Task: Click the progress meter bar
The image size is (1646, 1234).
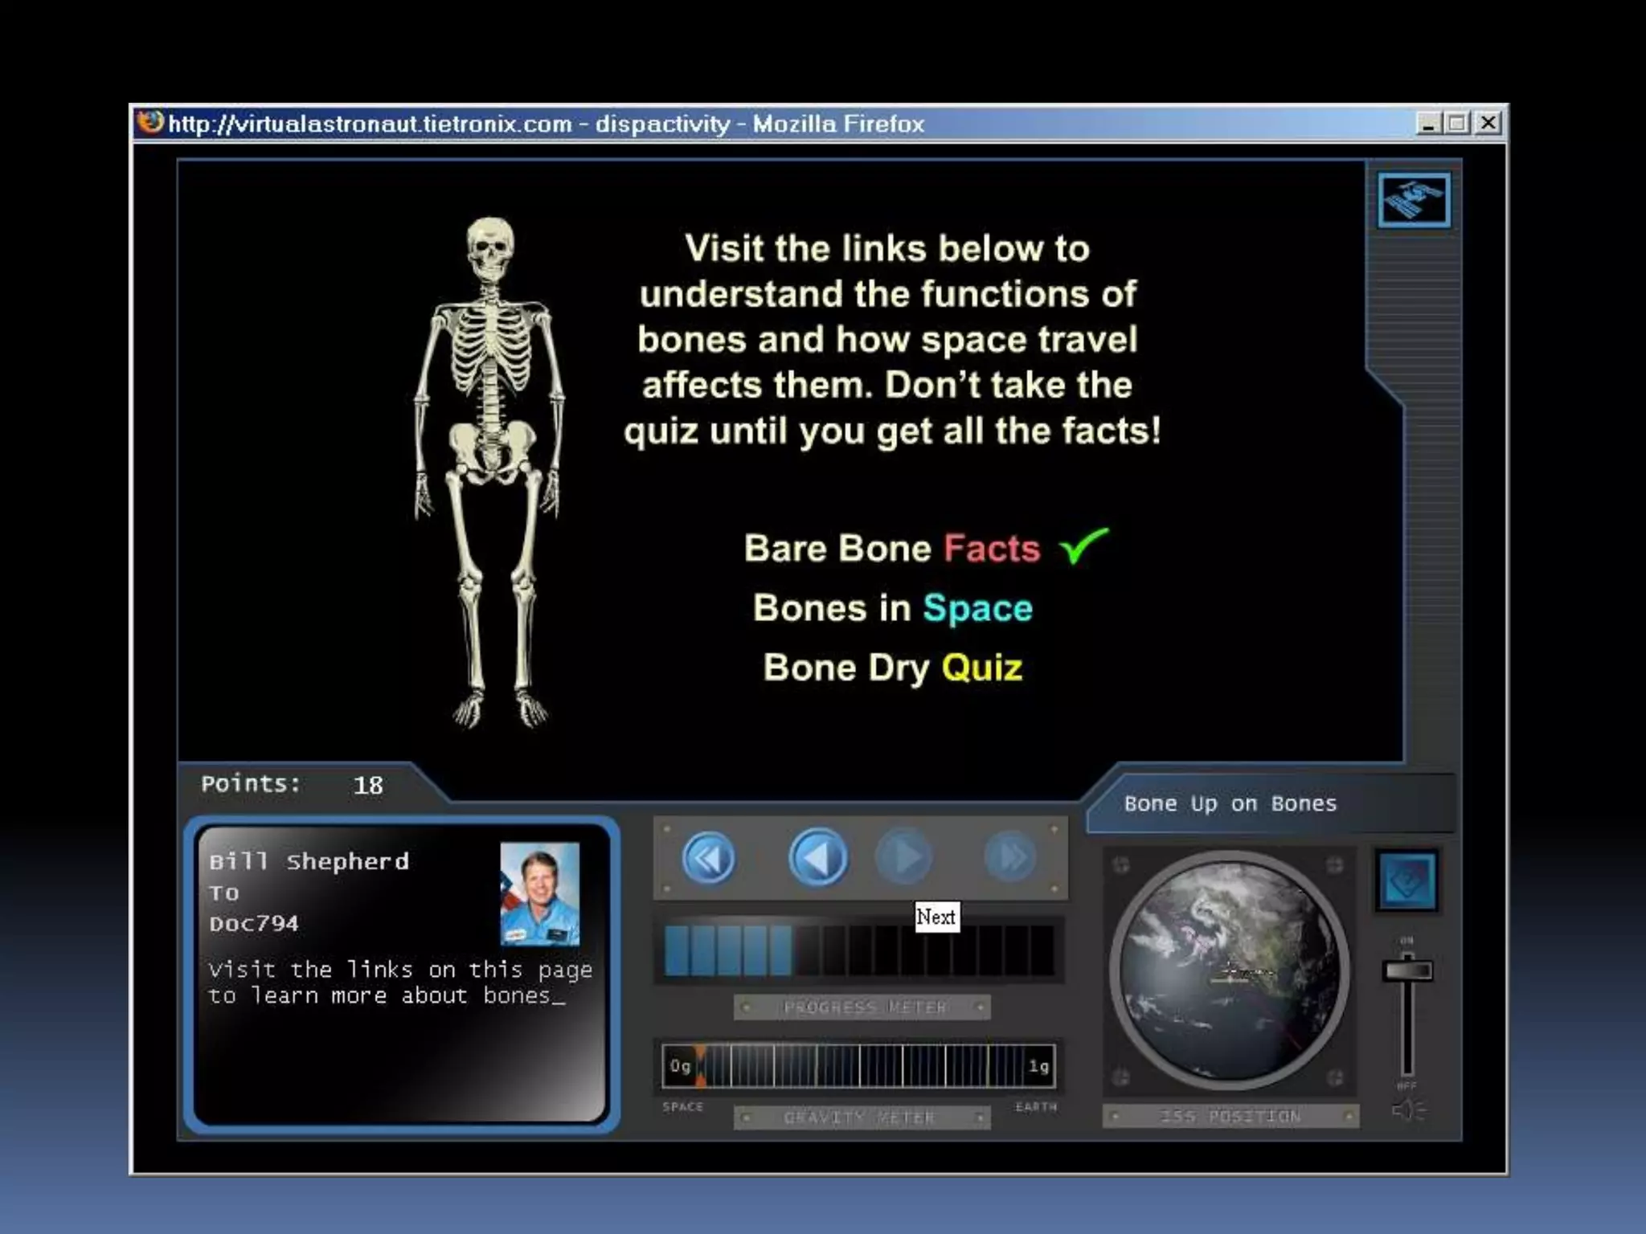Action: pos(859,950)
